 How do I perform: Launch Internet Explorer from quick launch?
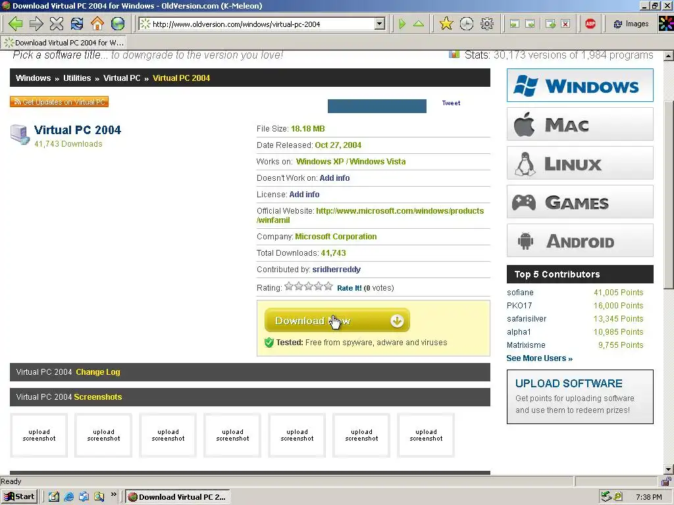point(68,497)
